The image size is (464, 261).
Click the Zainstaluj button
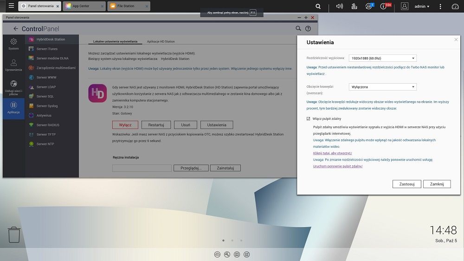click(x=225, y=168)
